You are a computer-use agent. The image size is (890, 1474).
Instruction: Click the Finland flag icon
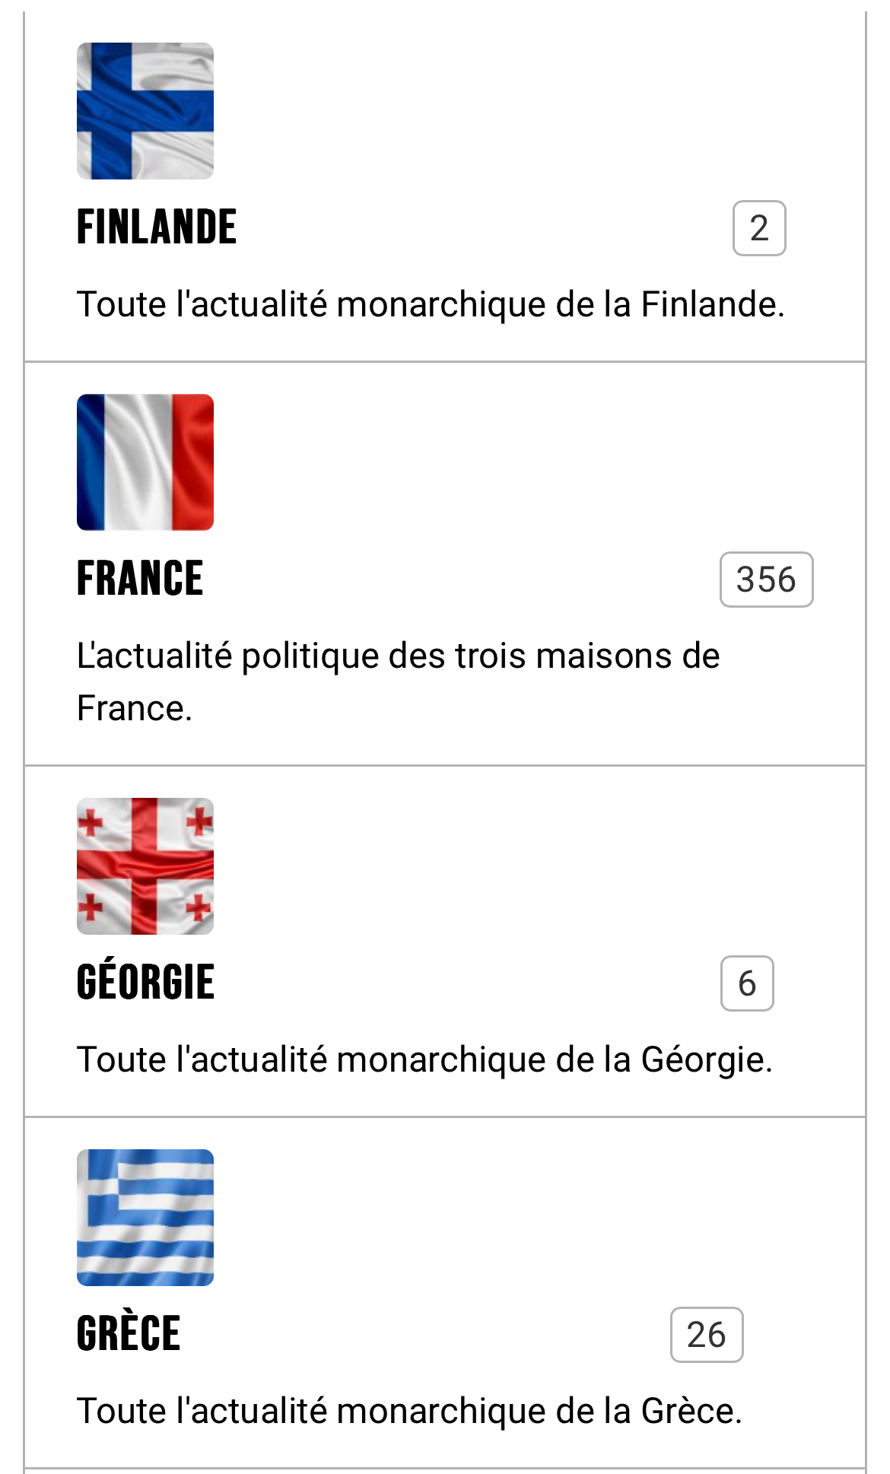point(145,111)
